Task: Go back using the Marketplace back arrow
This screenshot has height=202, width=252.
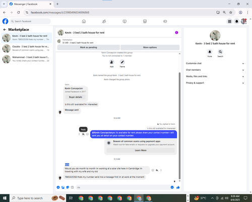Action: tap(5, 30)
